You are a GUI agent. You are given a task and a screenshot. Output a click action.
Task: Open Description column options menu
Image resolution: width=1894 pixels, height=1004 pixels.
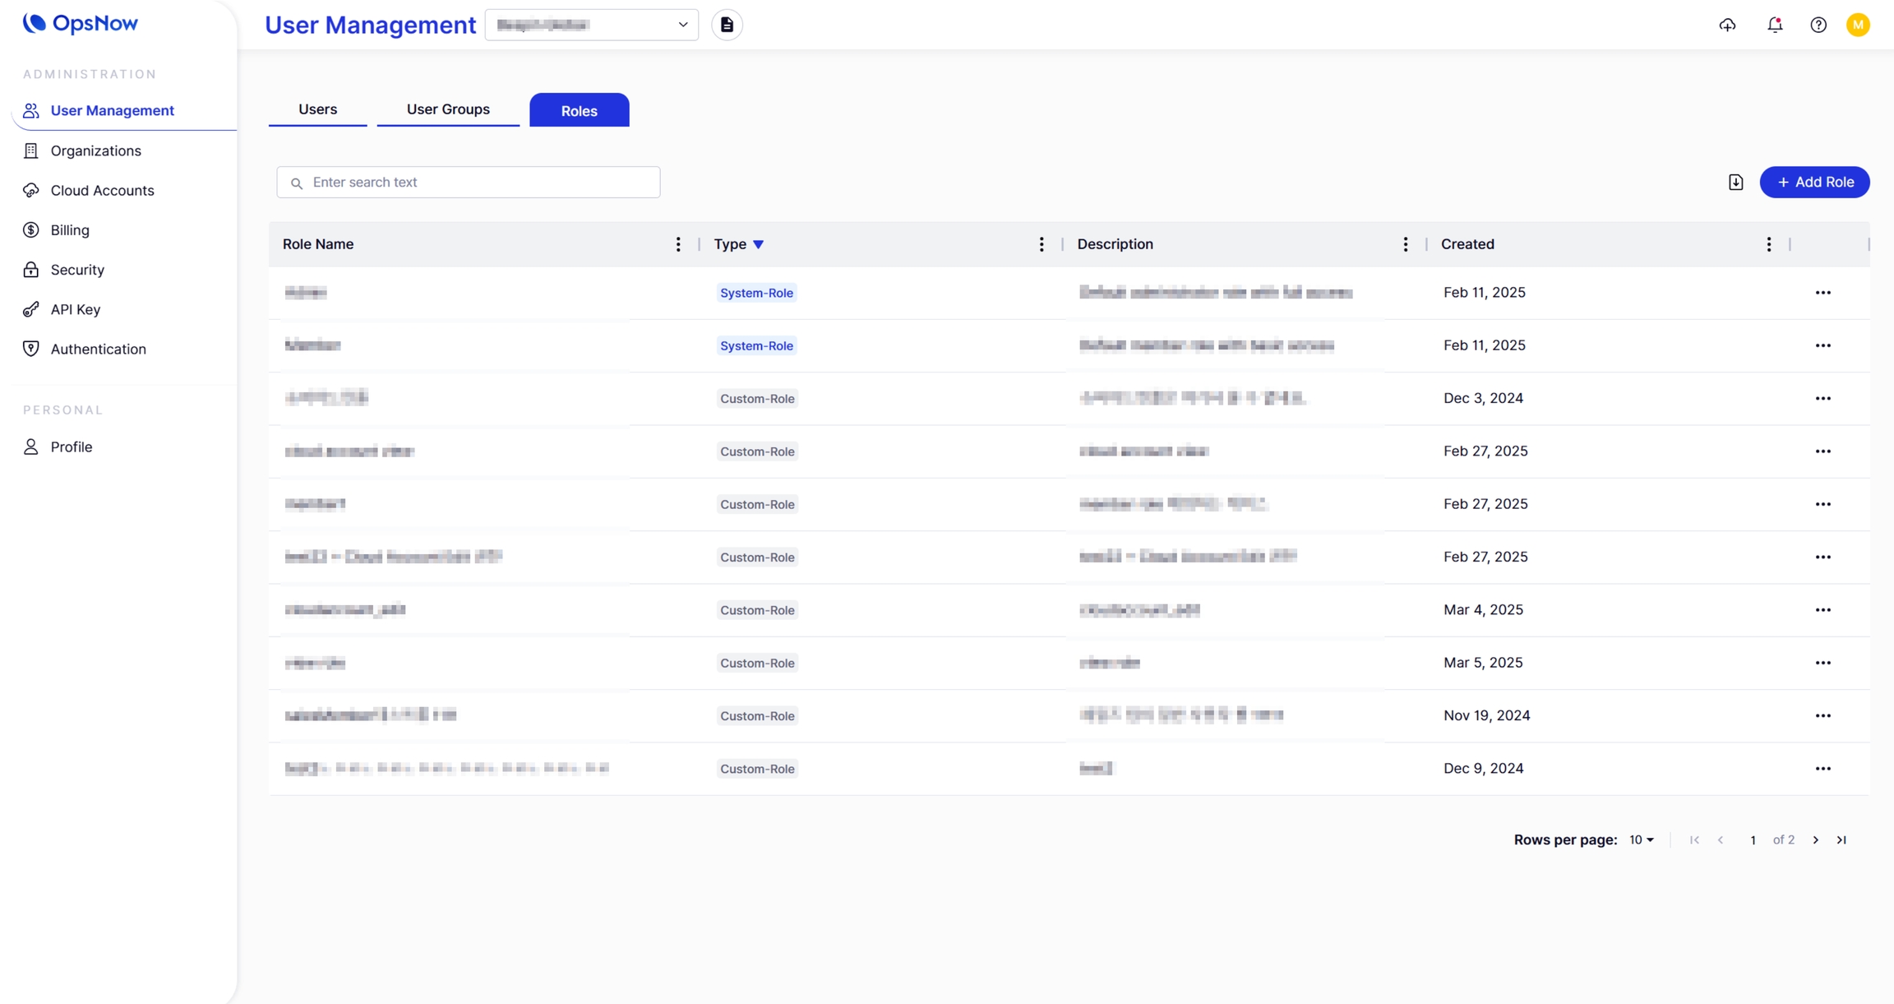tap(1405, 244)
